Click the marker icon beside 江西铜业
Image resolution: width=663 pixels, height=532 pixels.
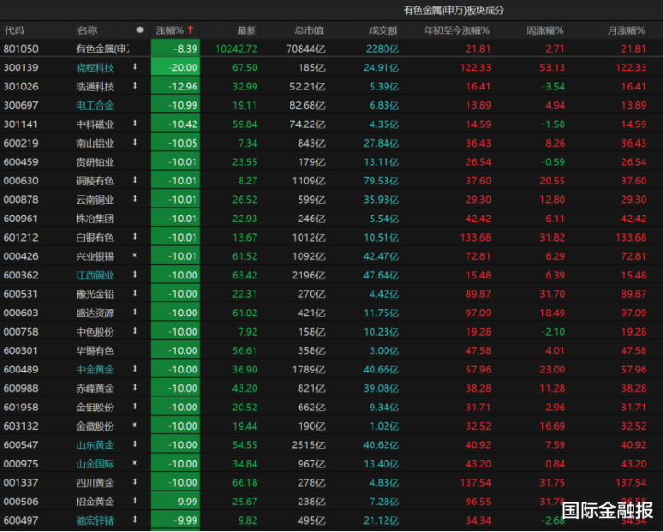coord(135,275)
